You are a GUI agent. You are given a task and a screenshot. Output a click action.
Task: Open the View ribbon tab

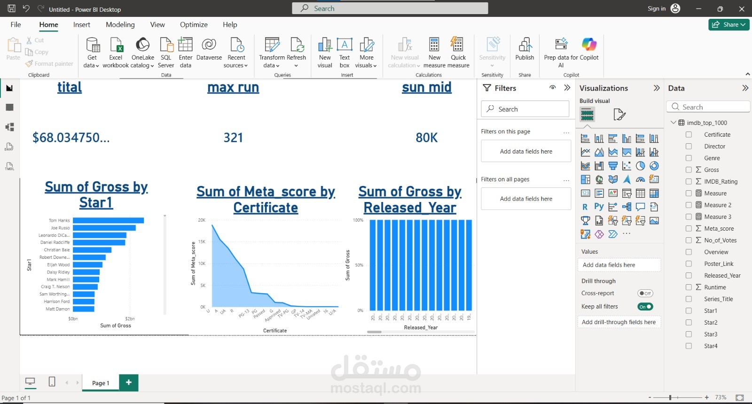point(157,24)
